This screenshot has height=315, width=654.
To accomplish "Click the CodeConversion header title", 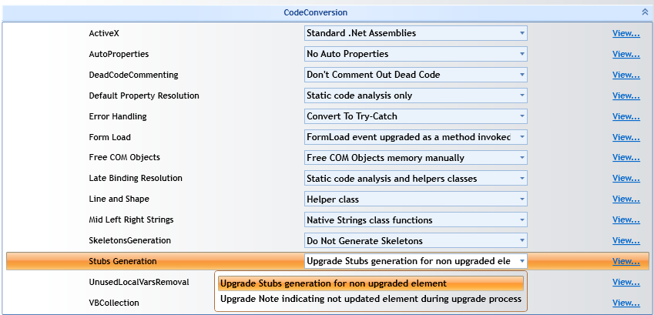I will point(315,12).
